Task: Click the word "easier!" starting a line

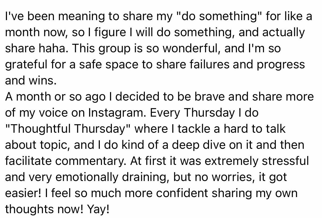Action: pyautogui.click(x=22, y=193)
